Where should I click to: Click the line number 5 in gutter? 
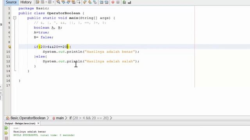(x=9, y=28)
